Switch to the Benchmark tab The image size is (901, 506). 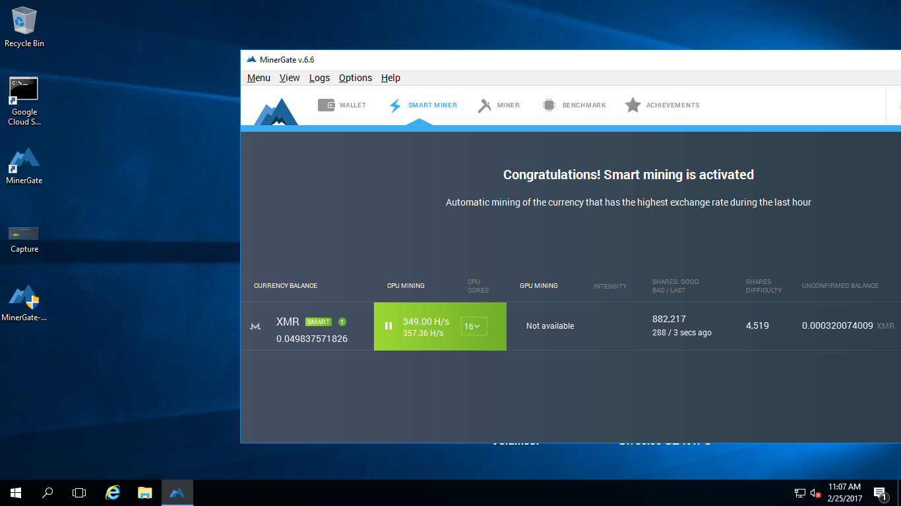[574, 105]
